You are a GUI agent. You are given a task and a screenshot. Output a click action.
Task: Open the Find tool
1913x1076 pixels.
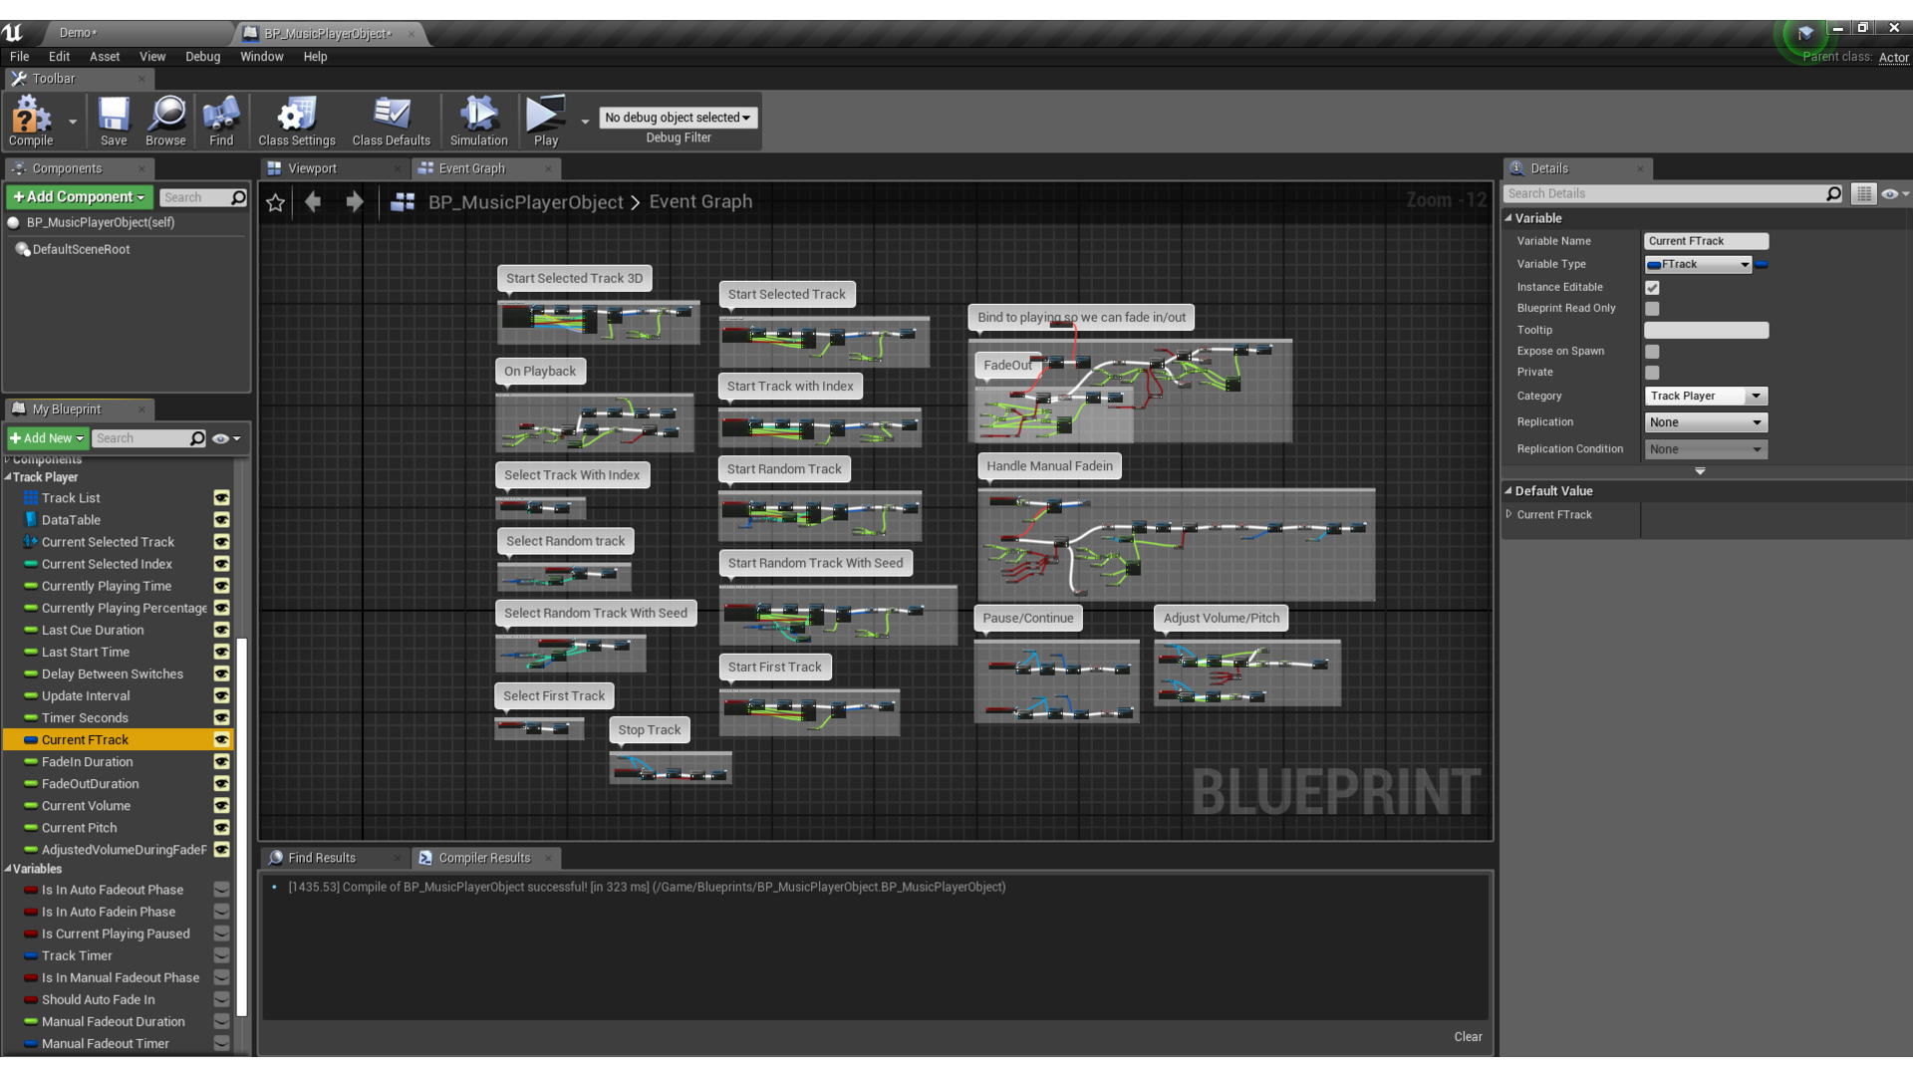pyautogui.click(x=220, y=120)
